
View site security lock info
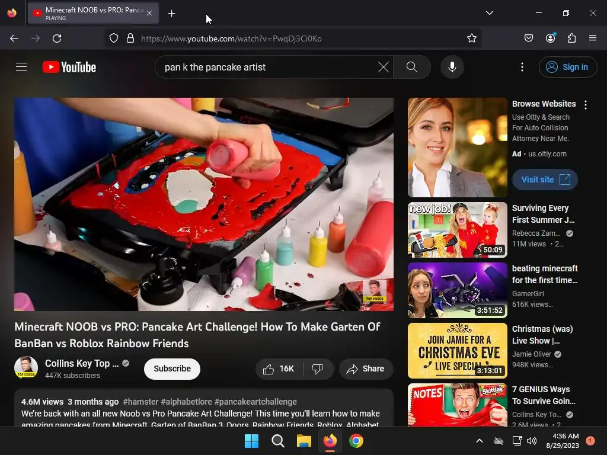point(130,39)
